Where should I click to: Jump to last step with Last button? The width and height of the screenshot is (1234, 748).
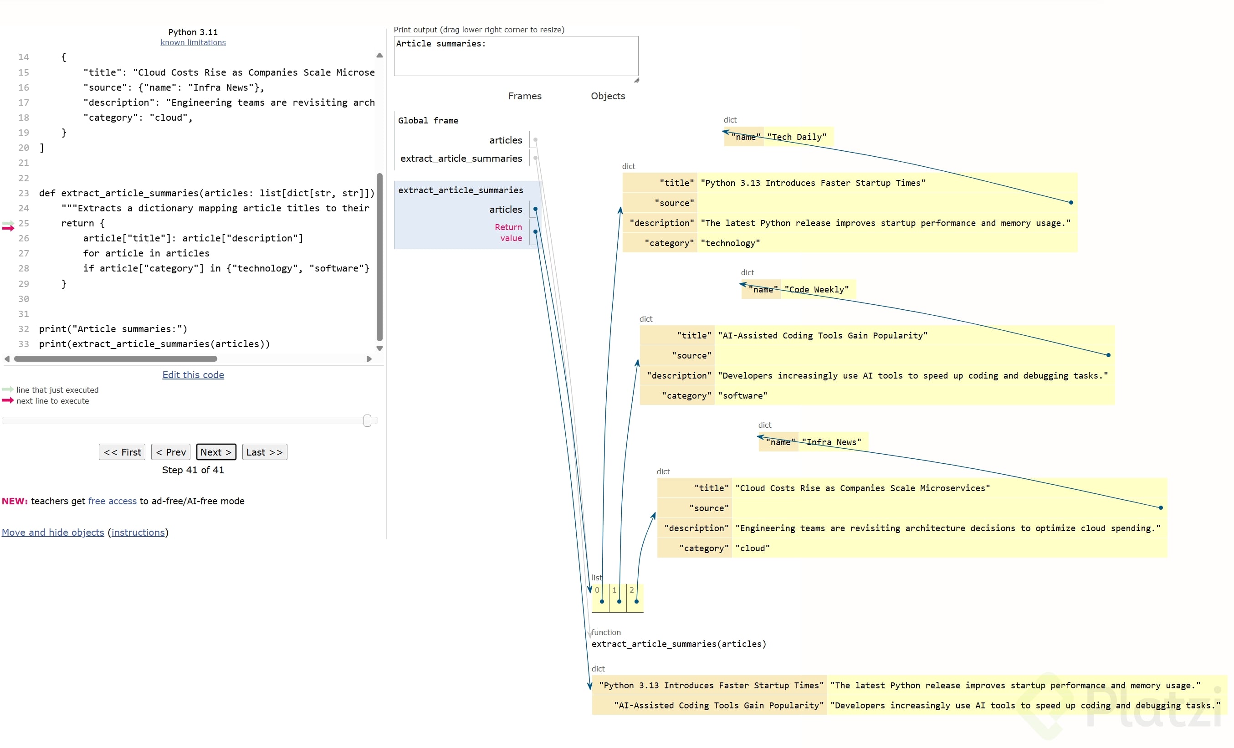coord(264,452)
